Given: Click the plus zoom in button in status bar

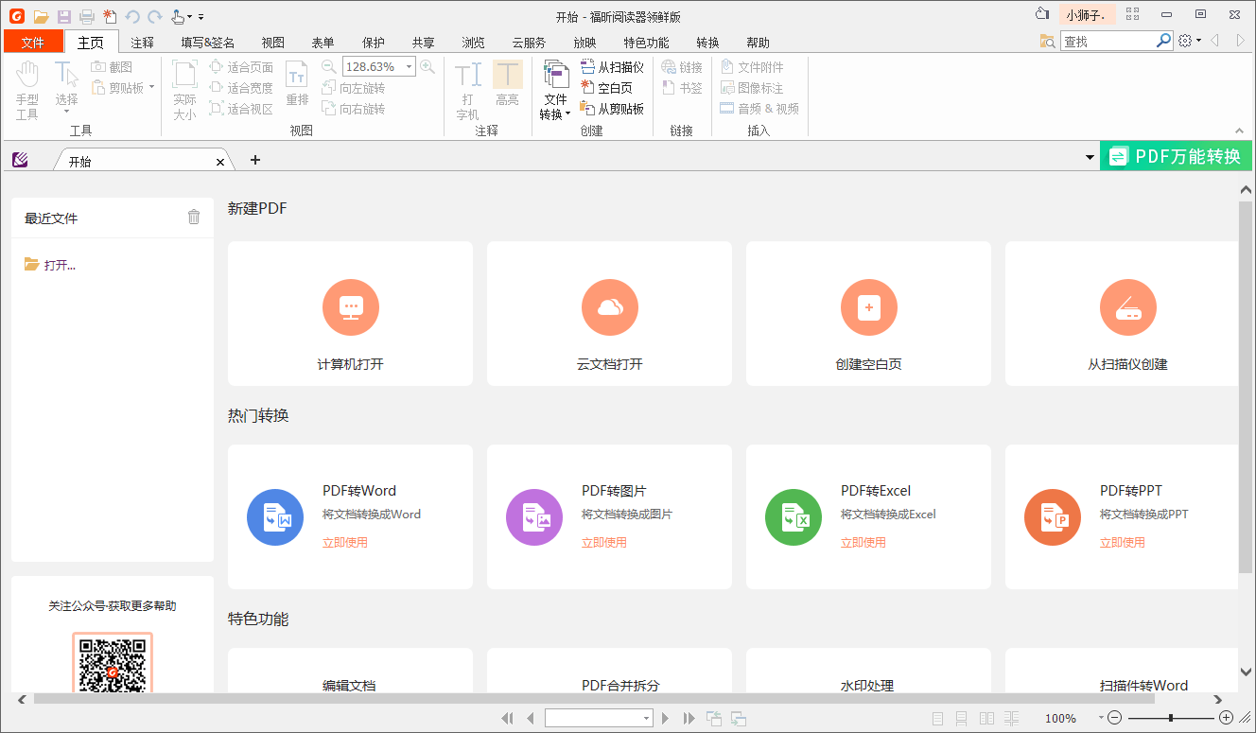Looking at the screenshot, I should pyautogui.click(x=1227, y=718).
